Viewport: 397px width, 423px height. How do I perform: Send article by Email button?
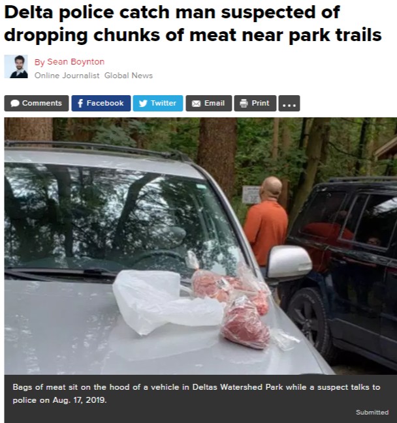(x=209, y=104)
